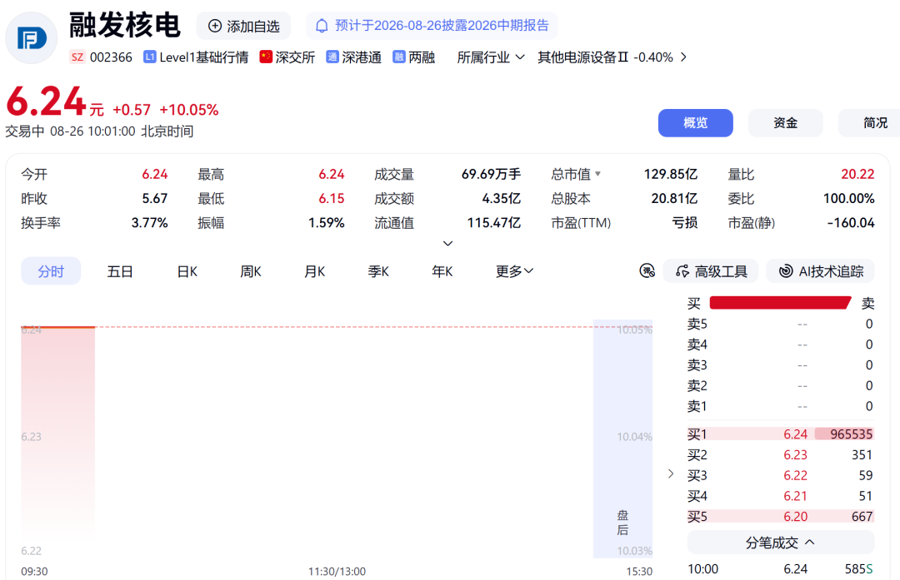Select the 日K chart tab

[x=187, y=271]
